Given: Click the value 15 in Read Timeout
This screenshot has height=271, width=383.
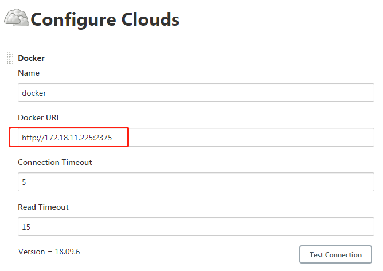Looking at the screenshot, I should [x=26, y=227].
